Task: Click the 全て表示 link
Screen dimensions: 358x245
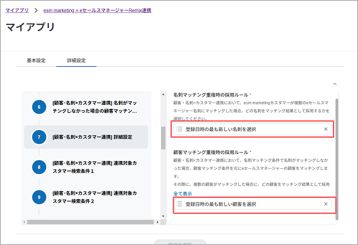Action: (183, 194)
